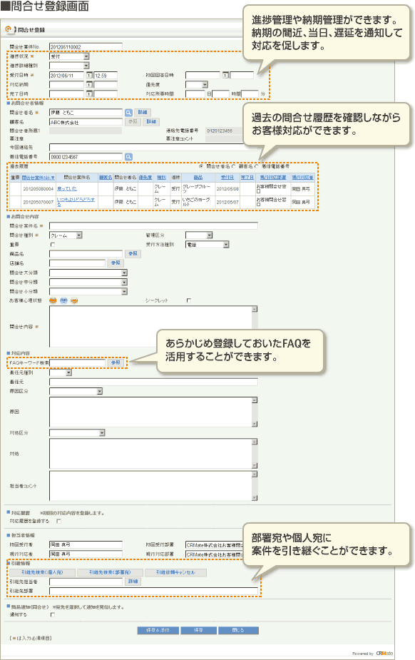
Task: Search inquirer with magnifier beside 伊藤 ともこ
Action: click(128, 113)
